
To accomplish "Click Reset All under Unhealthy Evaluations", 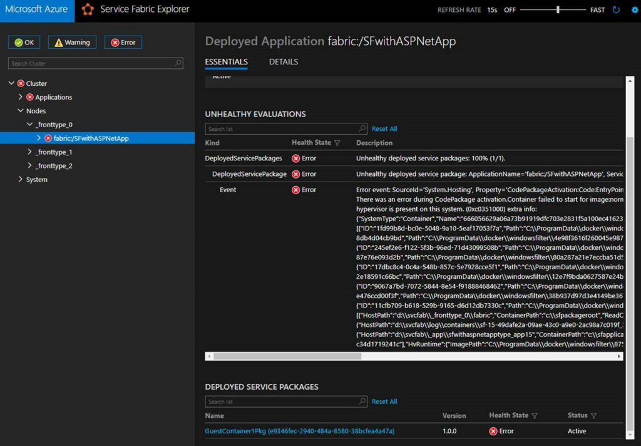I will 384,129.
